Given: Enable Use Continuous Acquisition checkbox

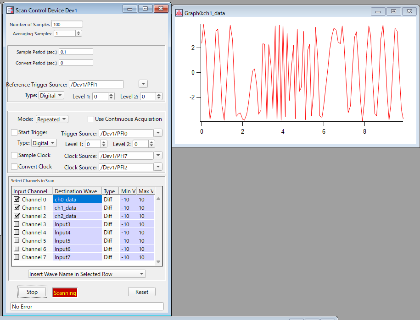Looking at the screenshot, I should click(x=91, y=119).
